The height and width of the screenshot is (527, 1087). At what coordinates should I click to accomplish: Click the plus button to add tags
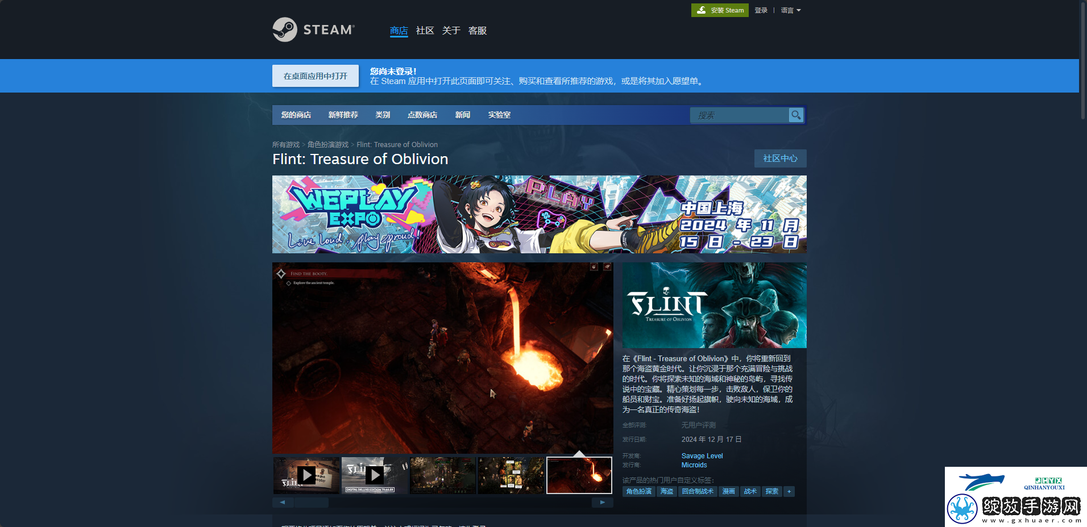pyautogui.click(x=789, y=492)
